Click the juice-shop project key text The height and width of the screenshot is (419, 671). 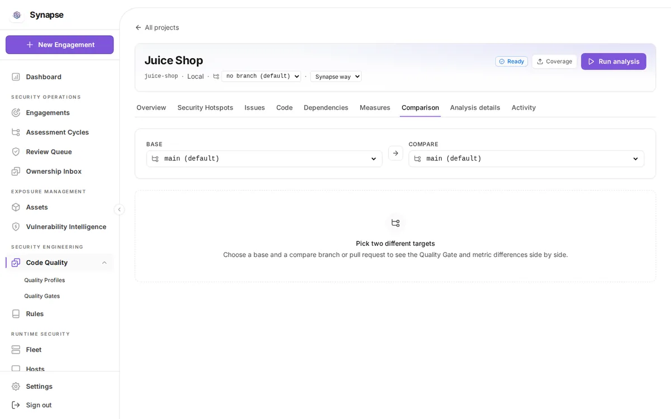click(x=161, y=77)
